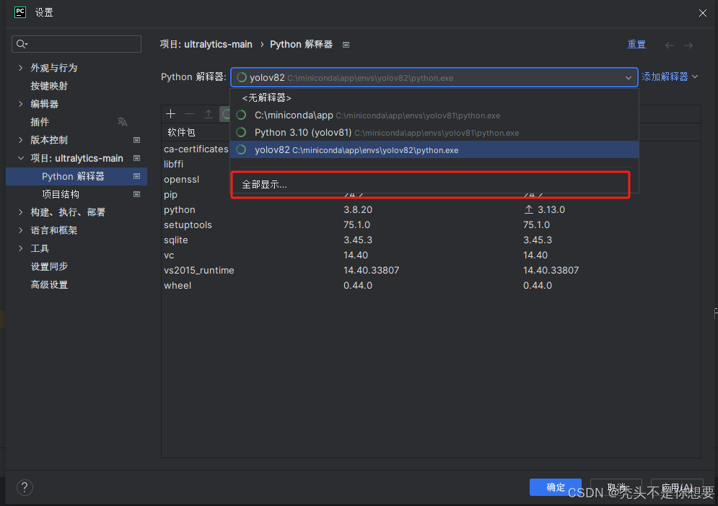The height and width of the screenshot is (506, 718).
Task: Open 设置同步 settings page
Action: 49,266
